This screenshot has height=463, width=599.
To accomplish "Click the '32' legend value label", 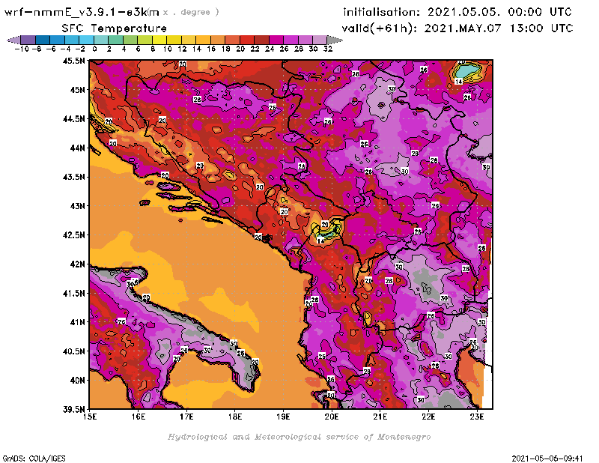I will (x=328, y=49).
